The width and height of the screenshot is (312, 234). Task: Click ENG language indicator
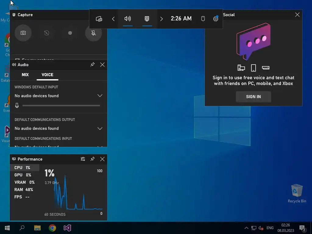pos(270,228)
